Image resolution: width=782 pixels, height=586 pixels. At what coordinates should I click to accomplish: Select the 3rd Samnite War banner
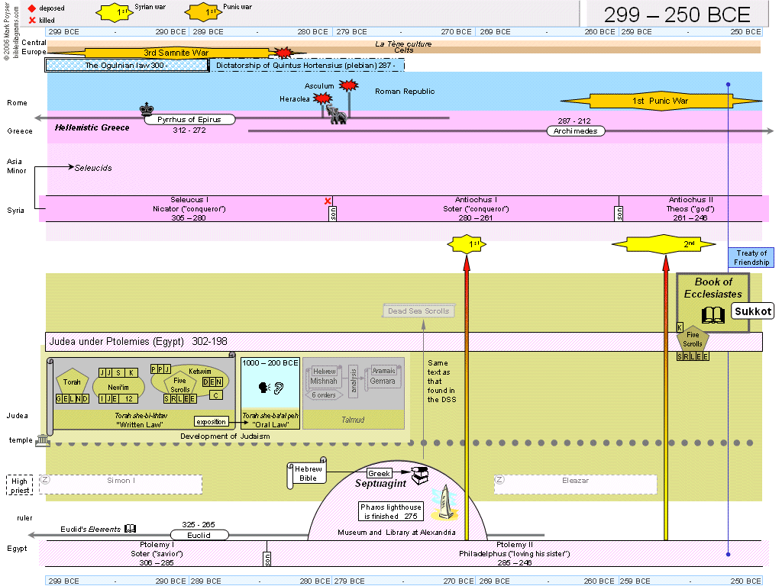176,53
